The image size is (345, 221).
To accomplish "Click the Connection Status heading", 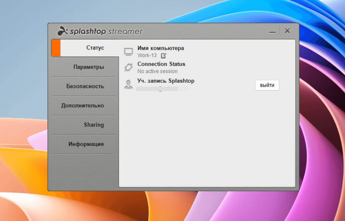I will [x=161, y=64].
